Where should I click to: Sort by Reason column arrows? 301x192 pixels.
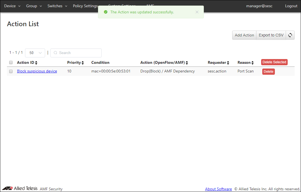pyautogui.click(x=253, y=63)
